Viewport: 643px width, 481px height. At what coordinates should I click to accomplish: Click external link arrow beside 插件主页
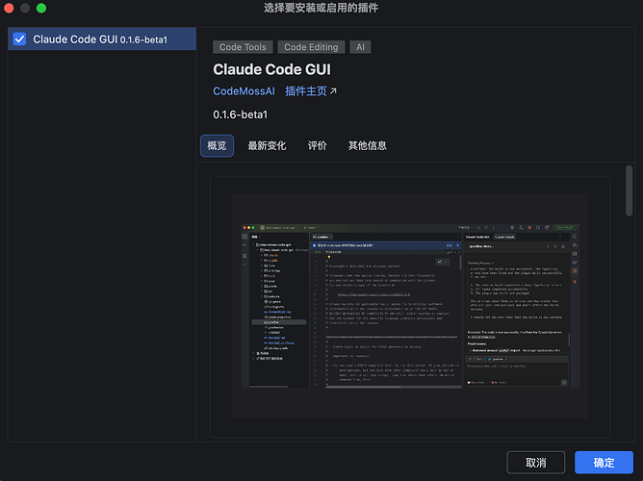333,91
